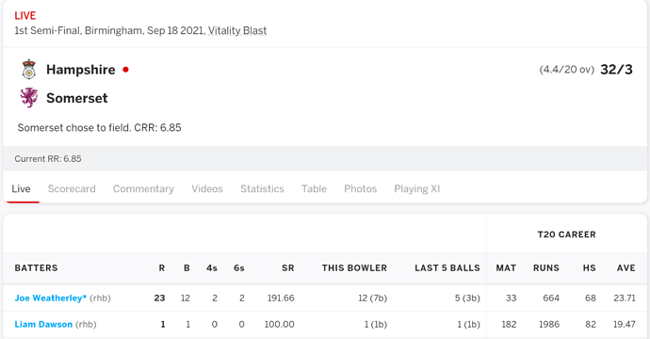Open Joe Weatherley player profile link
Screen dimensions: 650x339
pyautogui.click(x=51, y=298)
